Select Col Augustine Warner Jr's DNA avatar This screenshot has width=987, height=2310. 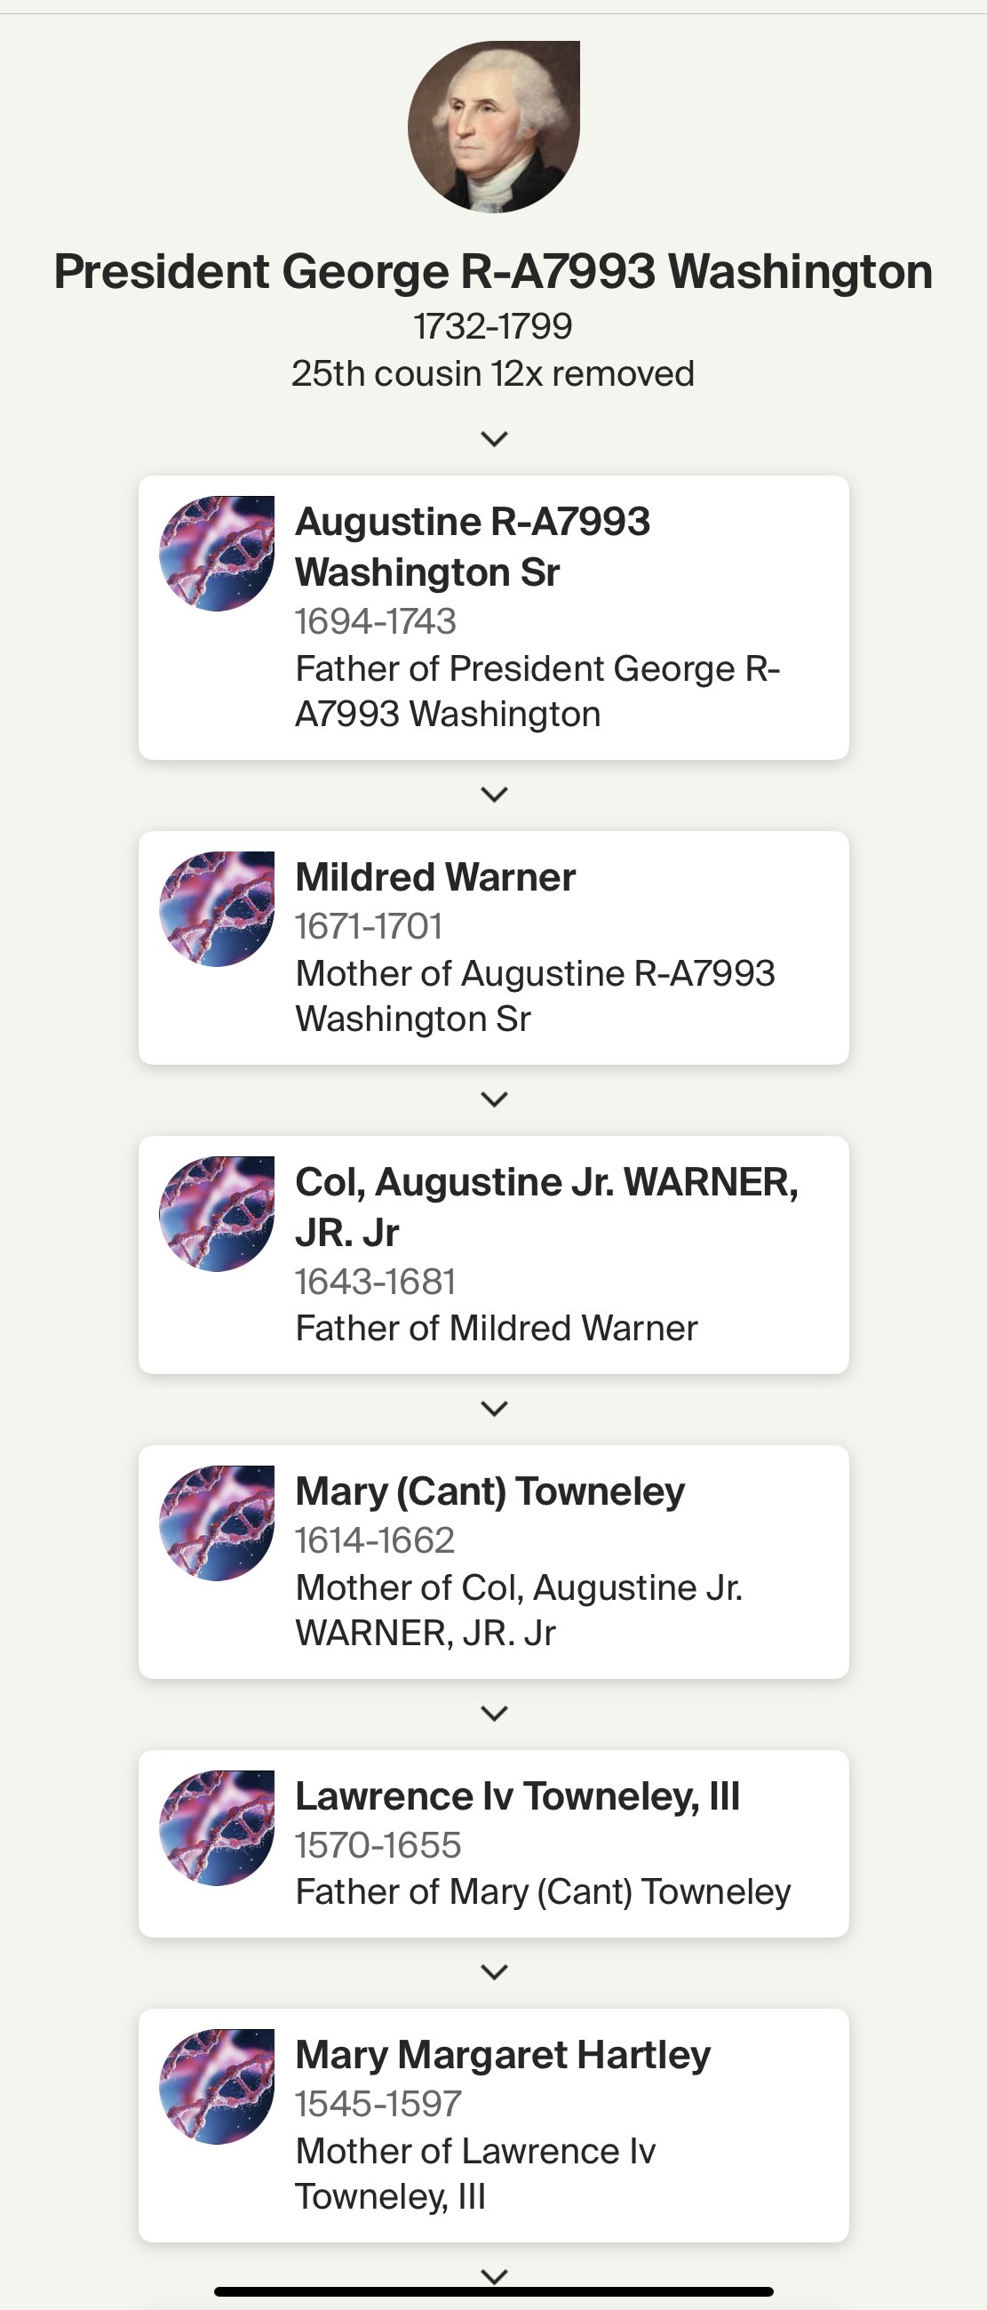[217, 1213]
